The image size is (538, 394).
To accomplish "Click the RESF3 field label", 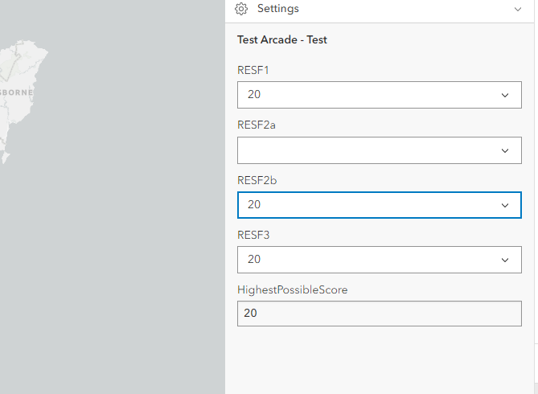I will click(x=253, y=235).
